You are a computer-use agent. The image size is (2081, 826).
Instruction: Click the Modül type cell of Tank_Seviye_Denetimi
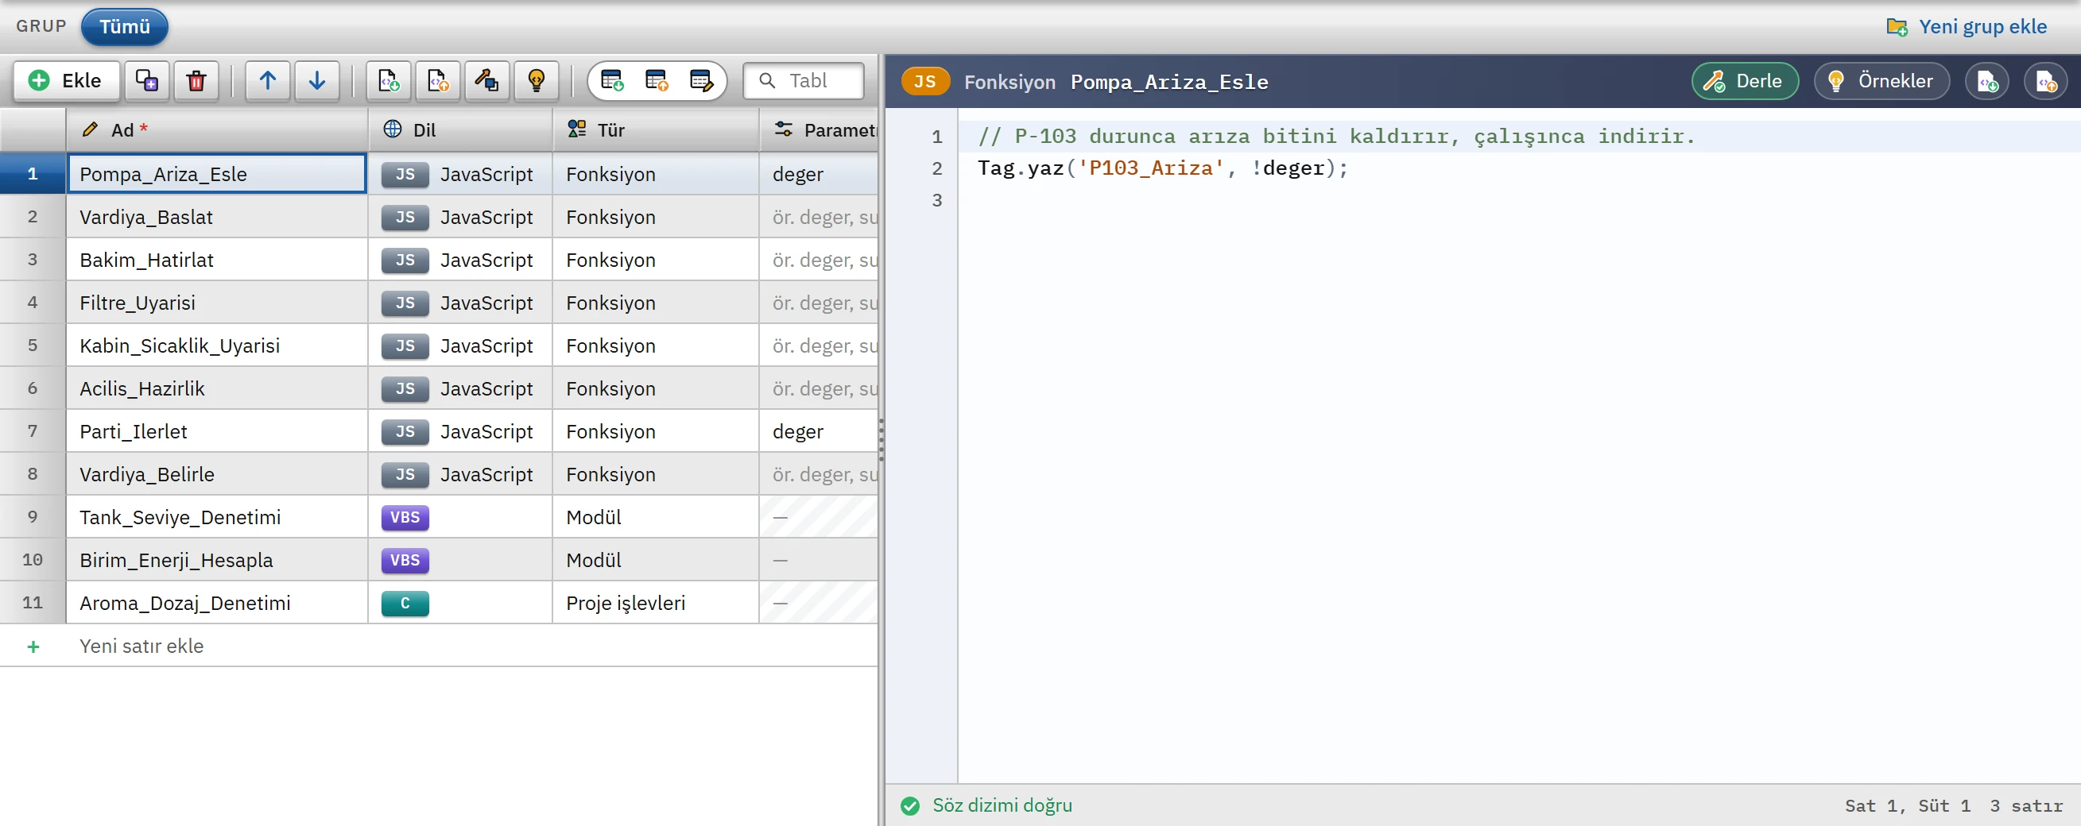(x=656, y=518)
